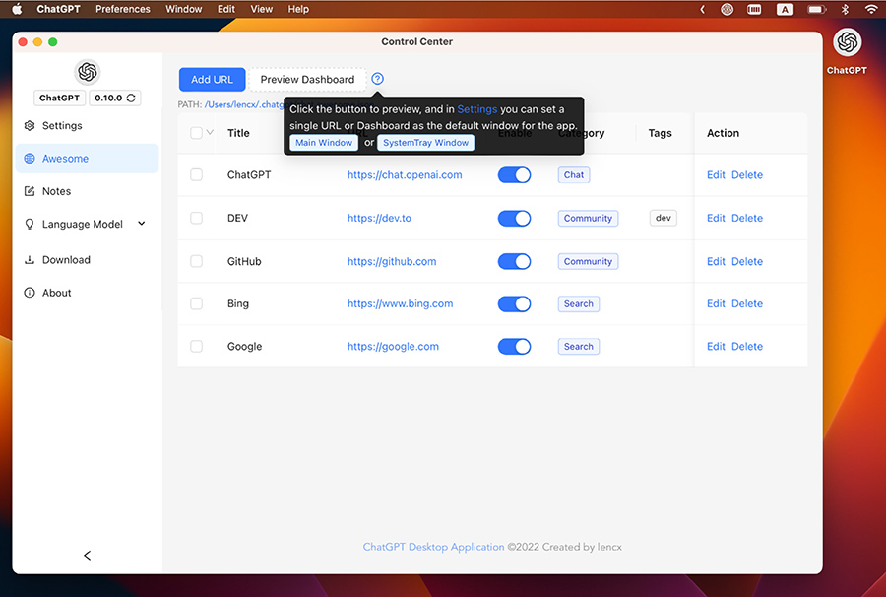Image resolution: width=886 pixels, height=597 pixels.
Task: Click the ChatGPT logo in the sidebar
Action: point(87,72)
